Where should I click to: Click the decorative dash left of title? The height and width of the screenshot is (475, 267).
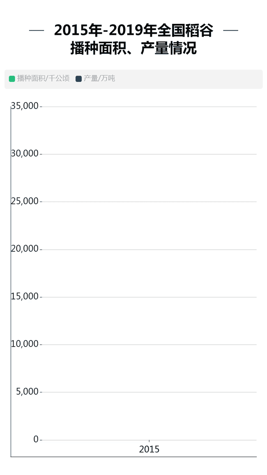coord(37,30)
